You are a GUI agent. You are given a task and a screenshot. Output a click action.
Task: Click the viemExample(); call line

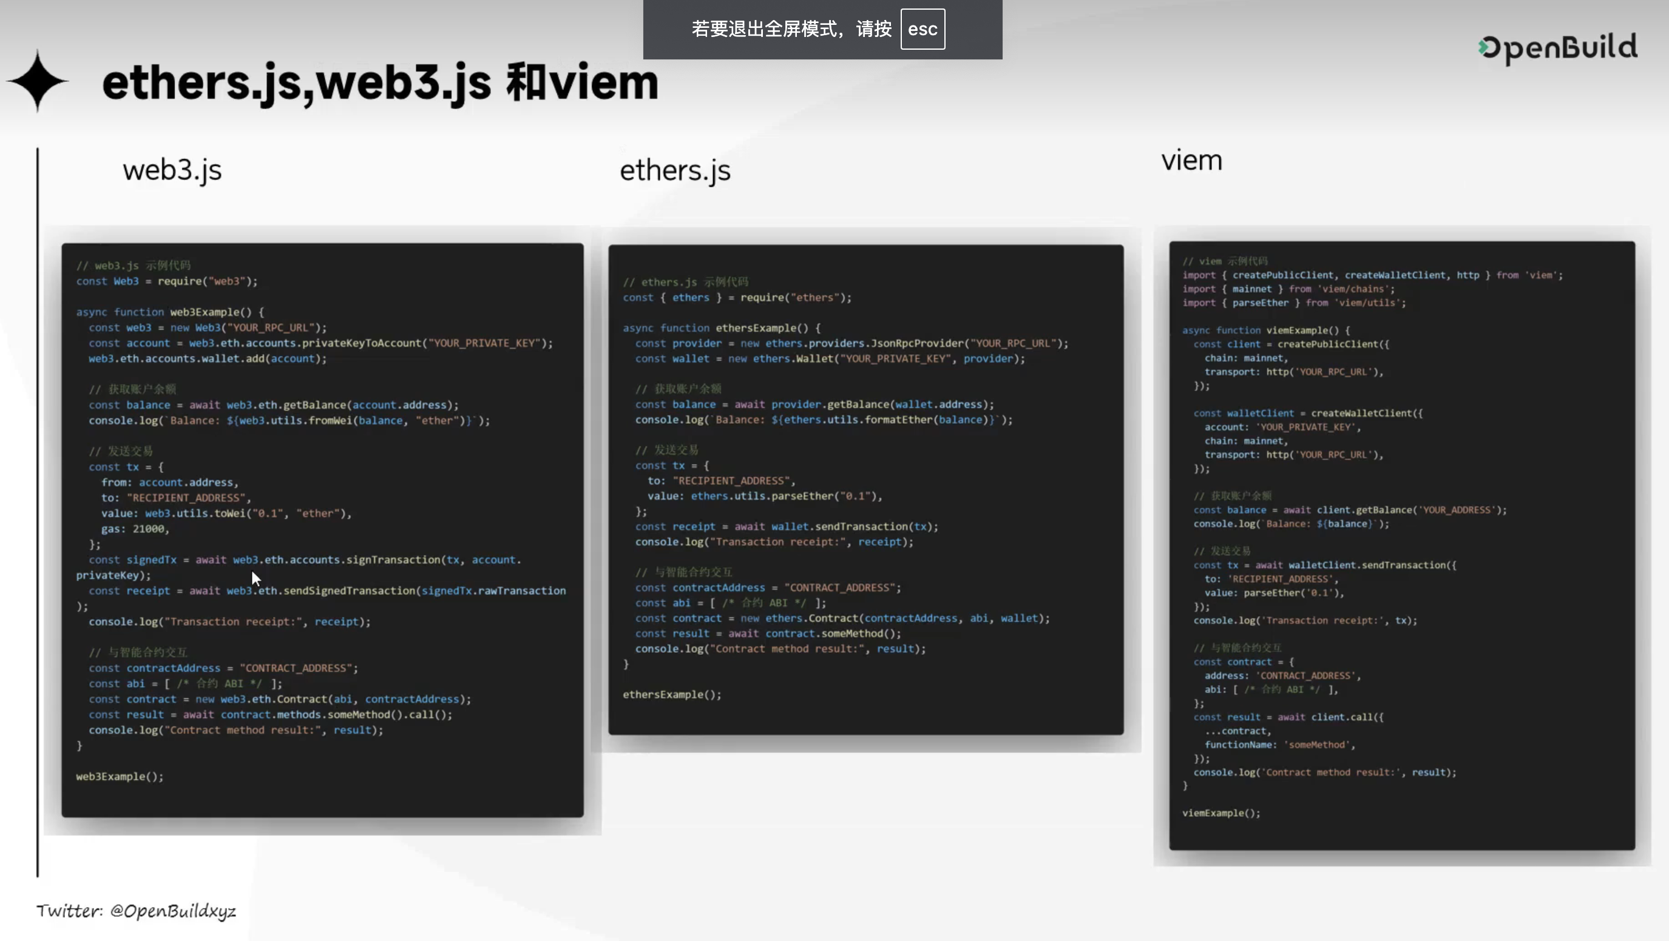coord(1220,813)
